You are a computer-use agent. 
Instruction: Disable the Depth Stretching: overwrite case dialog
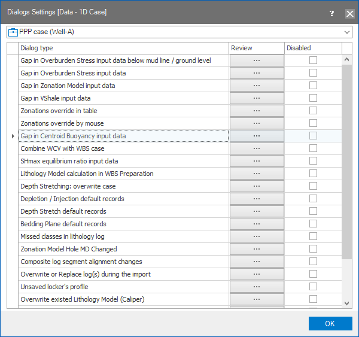click(313, 186)
